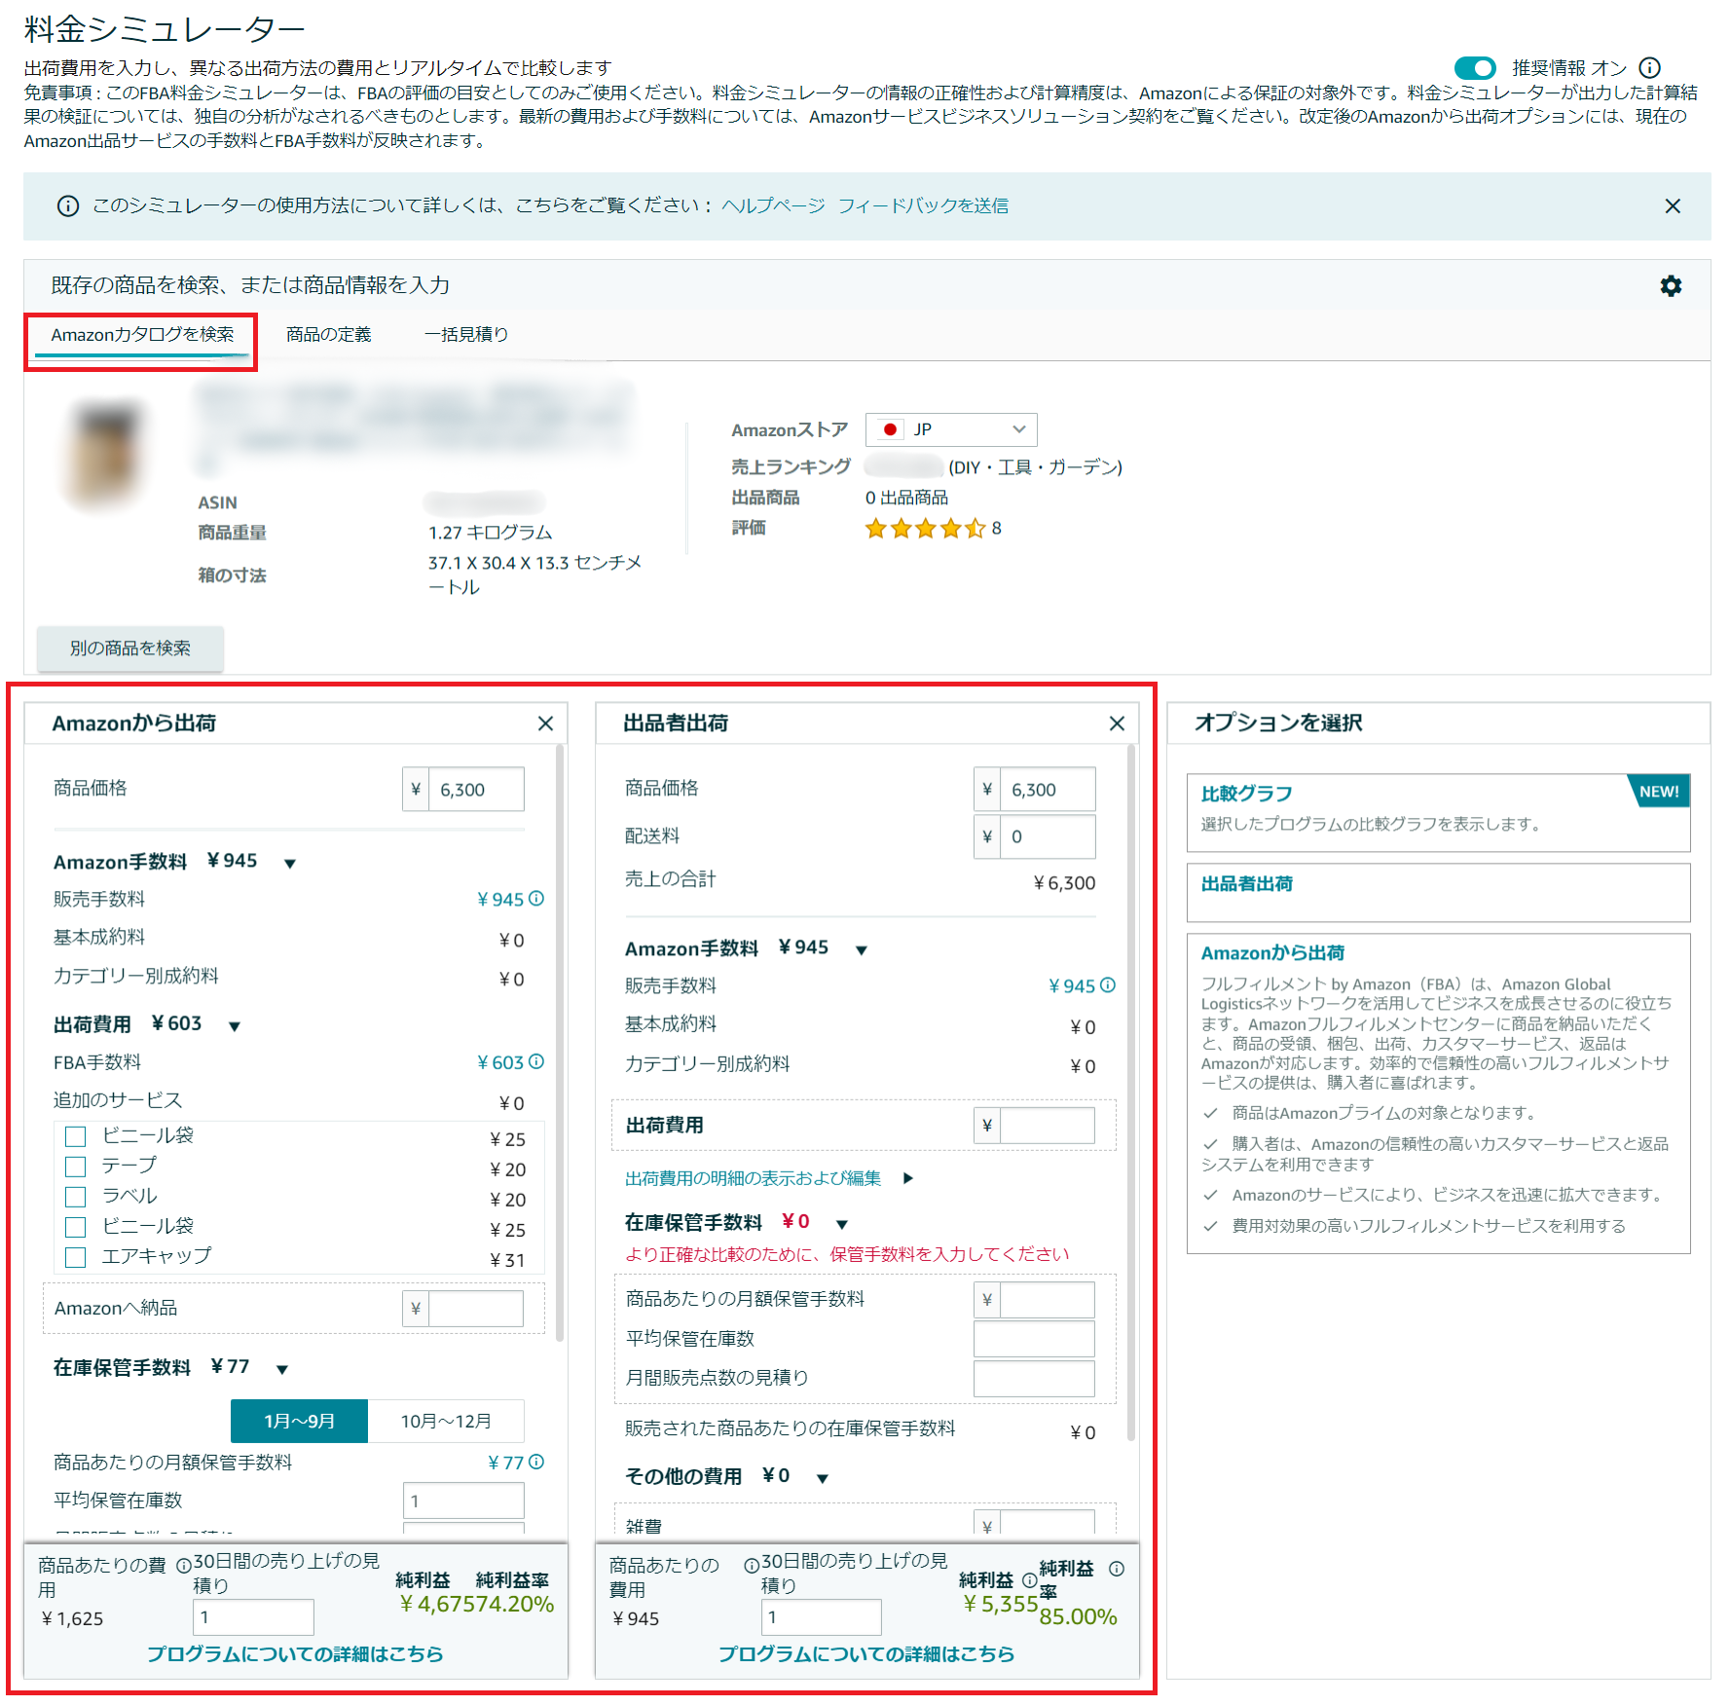Click info icon next to seller 純利益
This screenshot has width=1730, height=1706.
pyautogui.click(x=1029, y=1581)
